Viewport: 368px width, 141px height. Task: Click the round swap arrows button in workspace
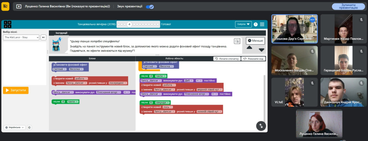(261, 126)
